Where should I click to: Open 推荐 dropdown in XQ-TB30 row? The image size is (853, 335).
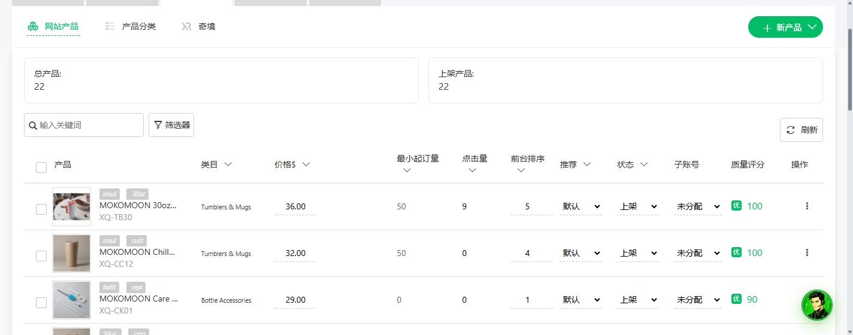[x=581, y=206]
